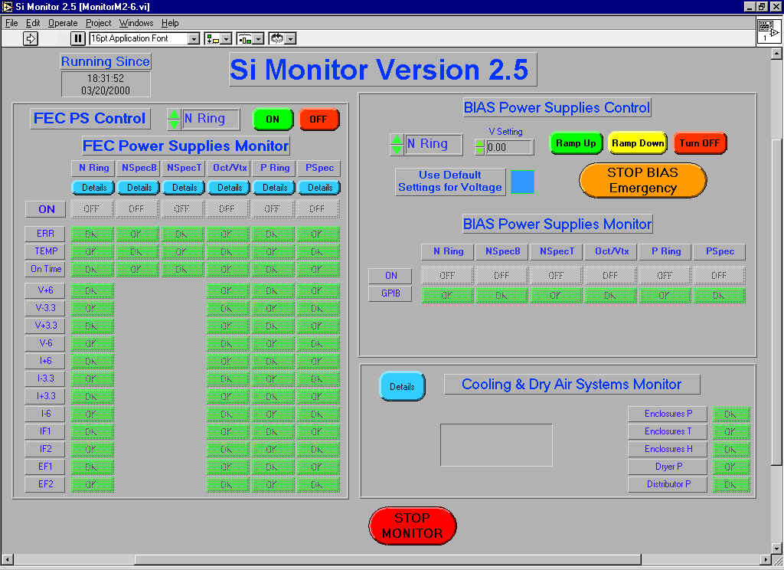This screenshot has width=784, height=570.
Task: Open the Windows menu
Action: tap(136, 23)
